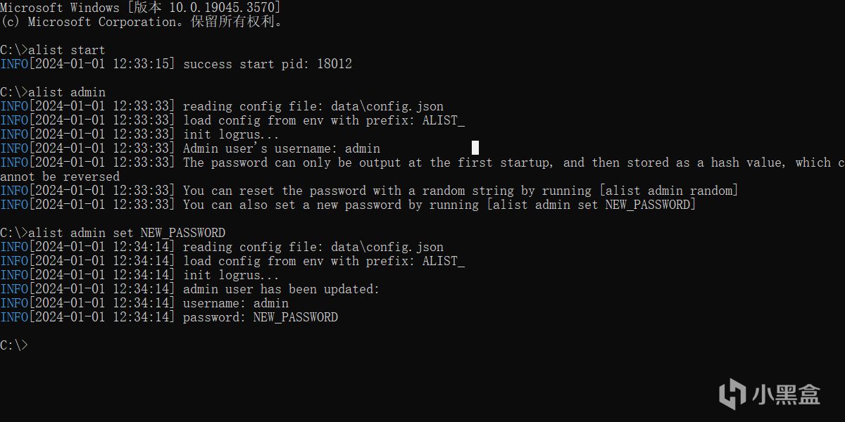Click the white block text cursor
The height and width of the screenshot is (422, 845).
(475, 148)
